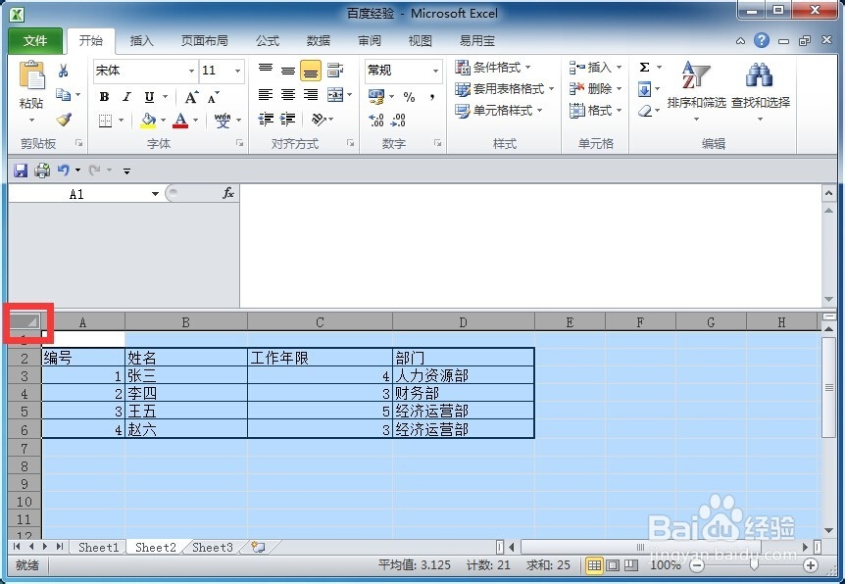845x584 pixels.
Task: Switch to Sheet1 worksheet tab
Action: pos(98,548)
